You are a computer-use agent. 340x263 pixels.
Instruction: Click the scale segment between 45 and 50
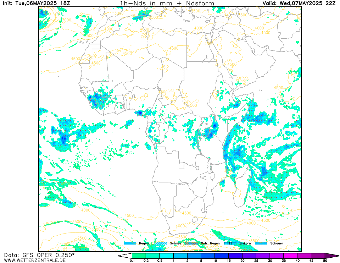[318, 256]
